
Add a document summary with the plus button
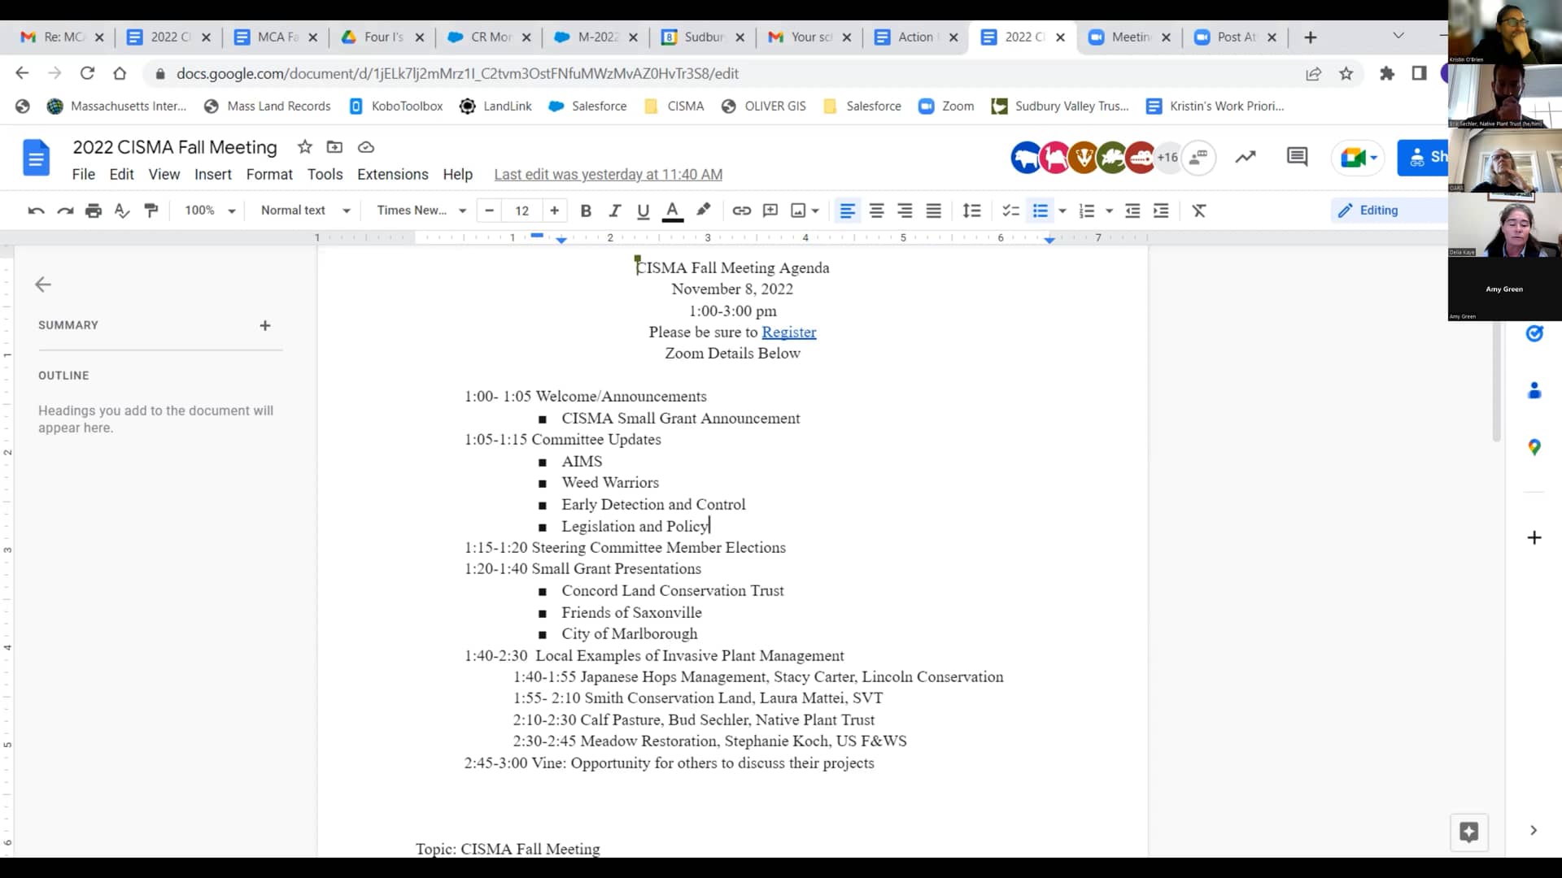[265, 325]
